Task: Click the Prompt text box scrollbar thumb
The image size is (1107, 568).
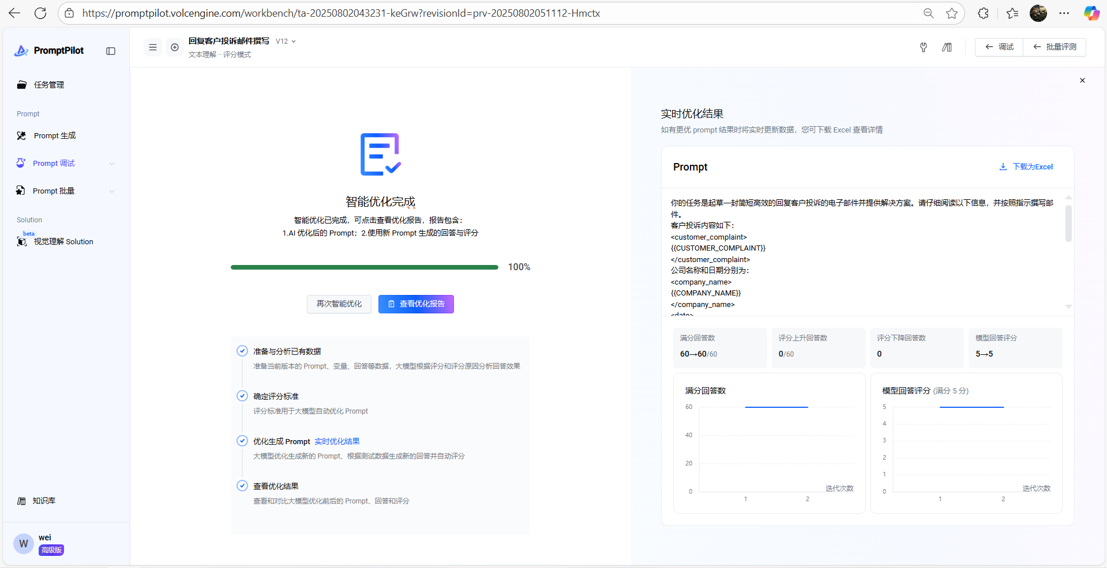Action: (x=1068, y=224)
